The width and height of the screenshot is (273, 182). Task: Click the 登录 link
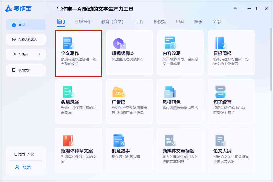click(27, 167)
